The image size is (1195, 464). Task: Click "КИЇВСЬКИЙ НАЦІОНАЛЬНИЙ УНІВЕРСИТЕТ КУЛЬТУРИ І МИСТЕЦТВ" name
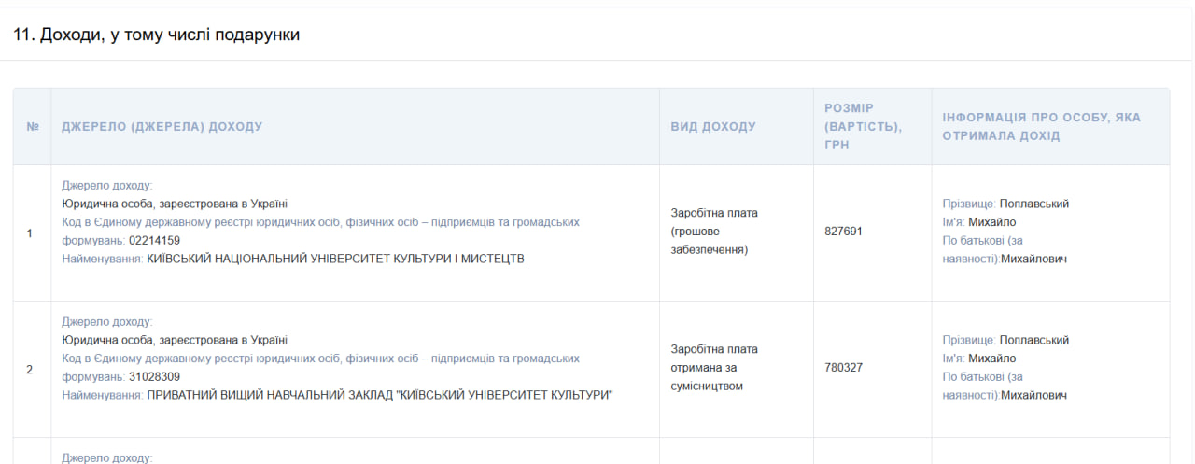click(x=335, y=259)
